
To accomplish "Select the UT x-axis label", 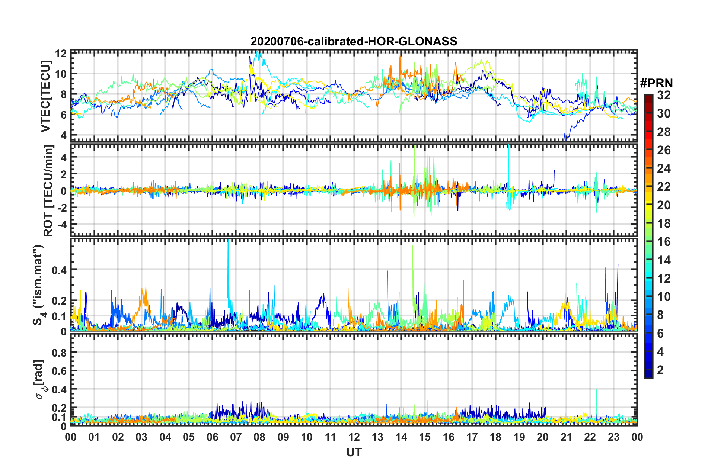I will click(354, 452).
